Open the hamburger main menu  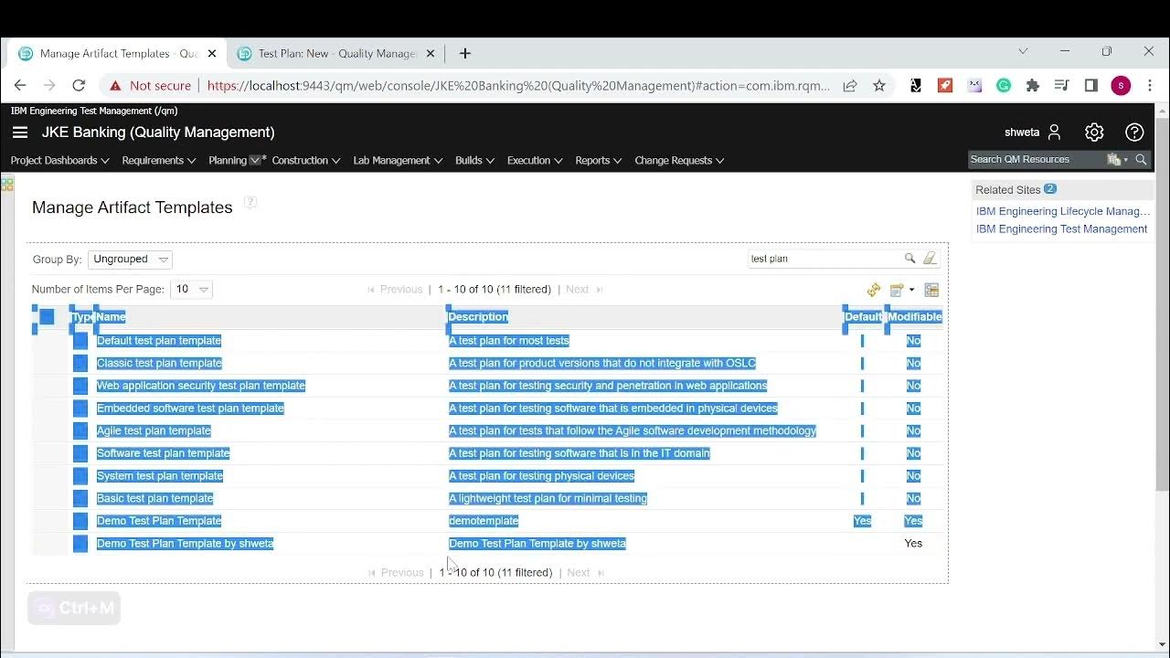20,133
